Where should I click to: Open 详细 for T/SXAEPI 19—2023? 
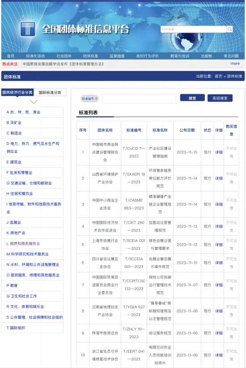(219, 178)
